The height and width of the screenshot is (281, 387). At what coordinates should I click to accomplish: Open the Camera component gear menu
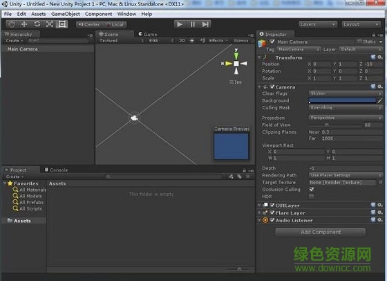pos(380,87)
